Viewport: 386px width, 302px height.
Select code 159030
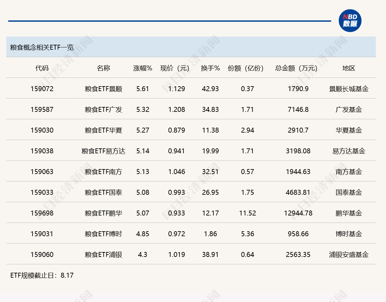pos(42,130)
